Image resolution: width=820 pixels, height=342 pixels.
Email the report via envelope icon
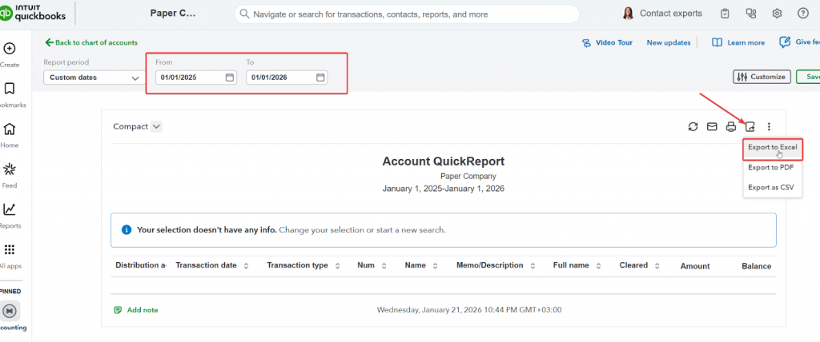tap(711, 126)
